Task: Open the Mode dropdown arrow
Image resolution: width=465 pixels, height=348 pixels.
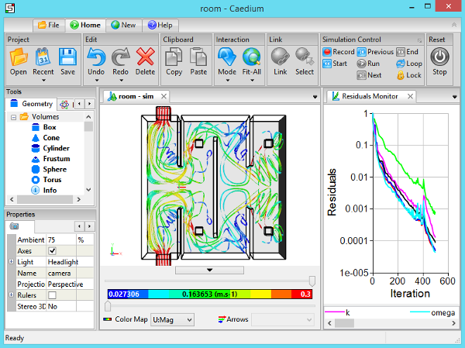Action: click(x=227, y=81)
